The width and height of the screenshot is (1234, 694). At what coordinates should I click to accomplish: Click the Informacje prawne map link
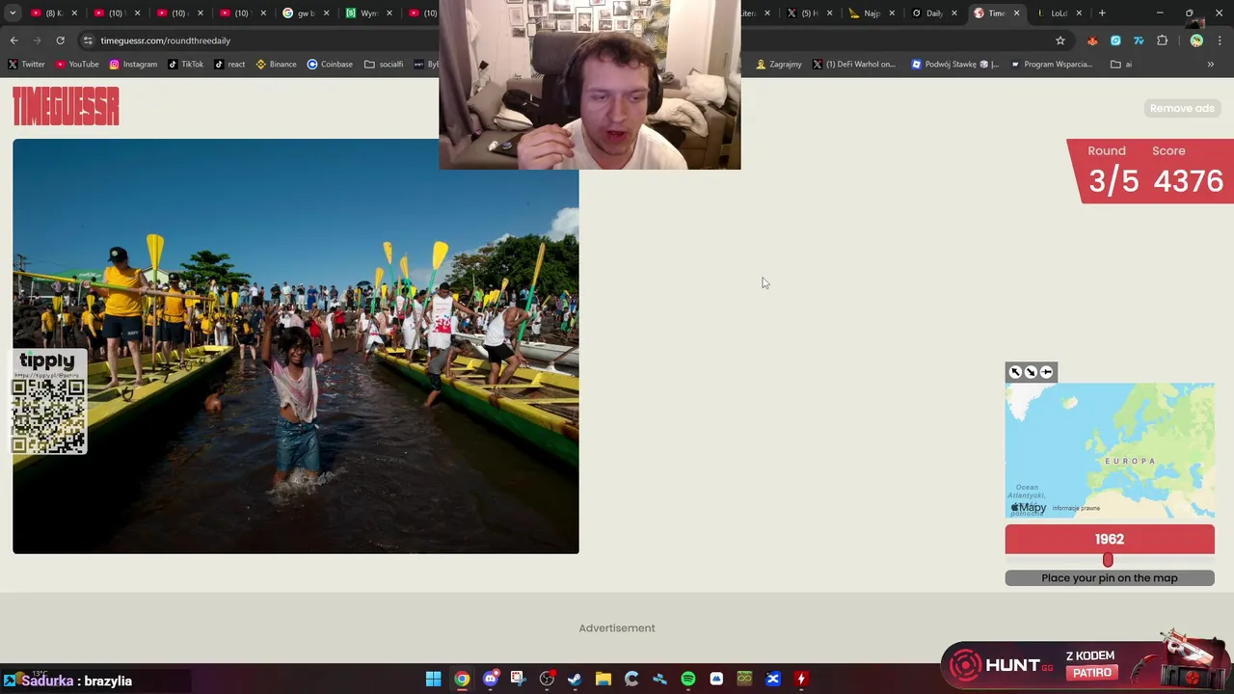click(1076, 508)
